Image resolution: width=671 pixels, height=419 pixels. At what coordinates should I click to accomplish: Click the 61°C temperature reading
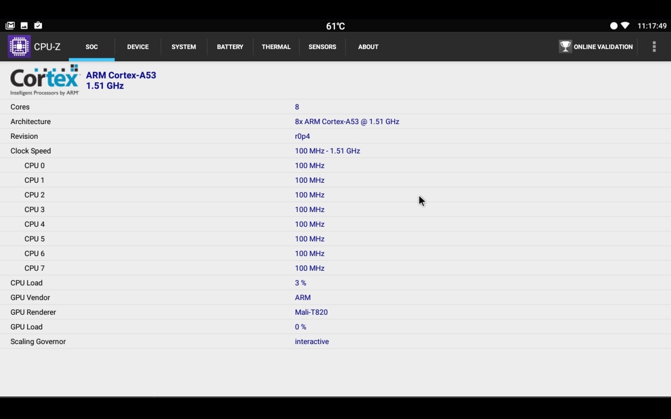coord(335,26)
